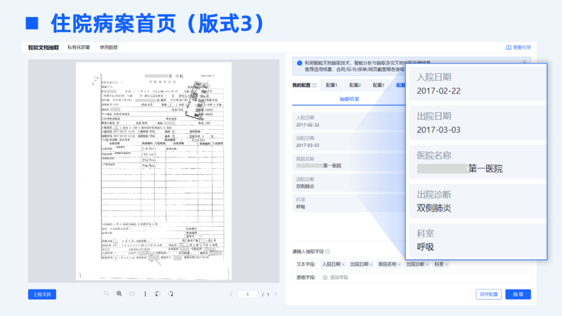Image resolution: width=562 pixels, height=316 pixels.
Task: Click the 我的配置 label
Action: pos(301,85)
